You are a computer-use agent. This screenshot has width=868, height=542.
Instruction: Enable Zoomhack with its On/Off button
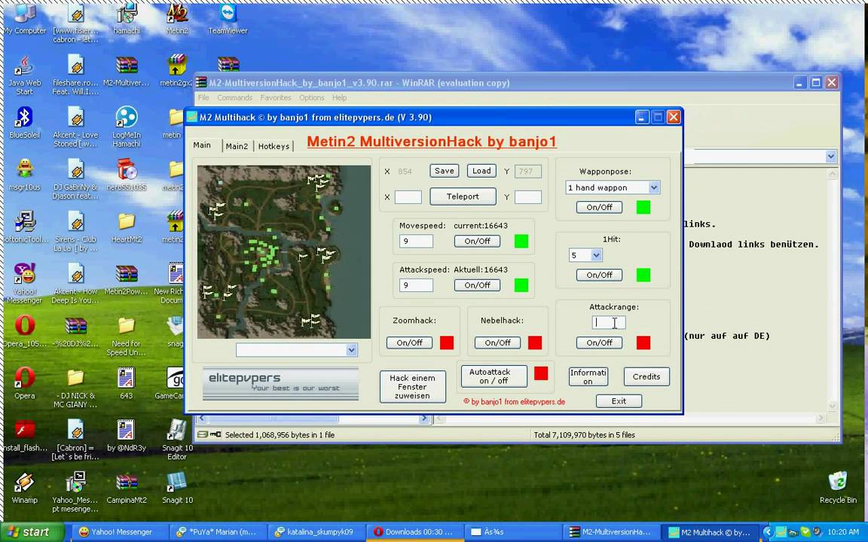click(409, 343)
